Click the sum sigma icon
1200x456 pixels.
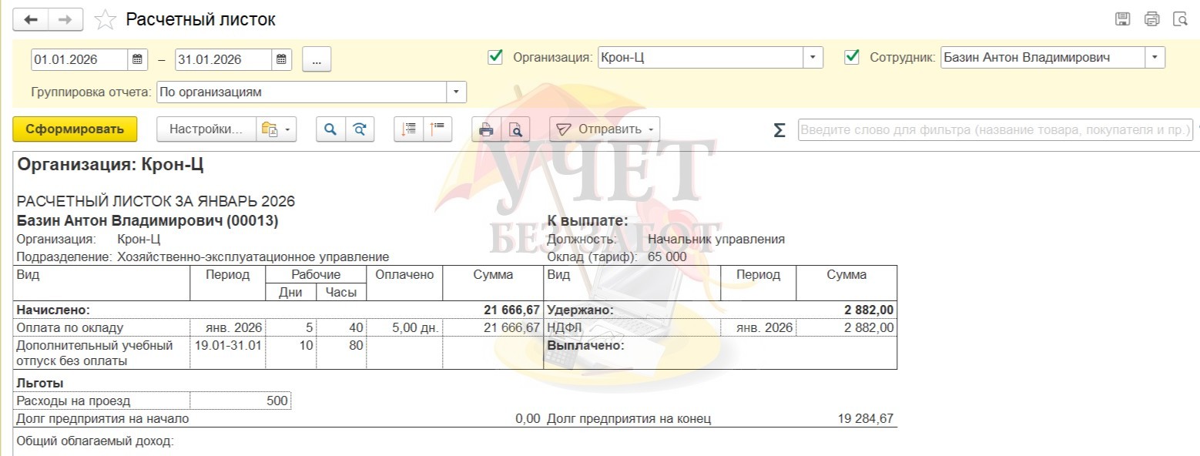pos(779,130)
